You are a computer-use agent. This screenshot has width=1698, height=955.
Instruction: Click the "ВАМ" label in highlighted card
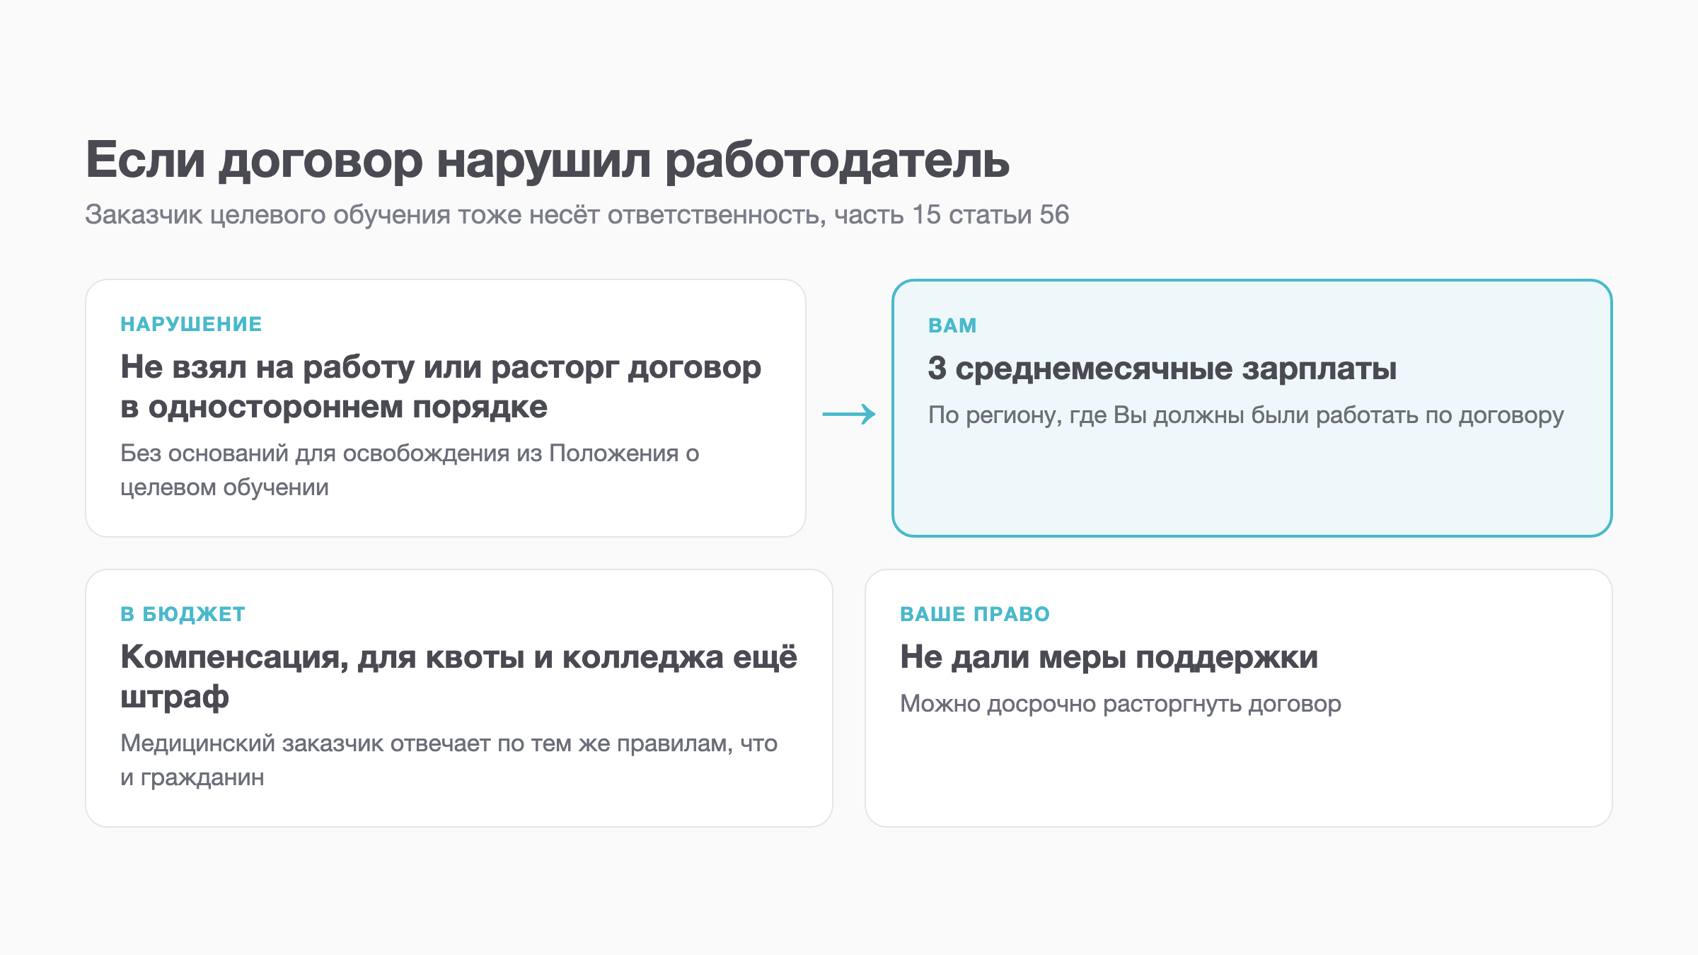(952, 325)
